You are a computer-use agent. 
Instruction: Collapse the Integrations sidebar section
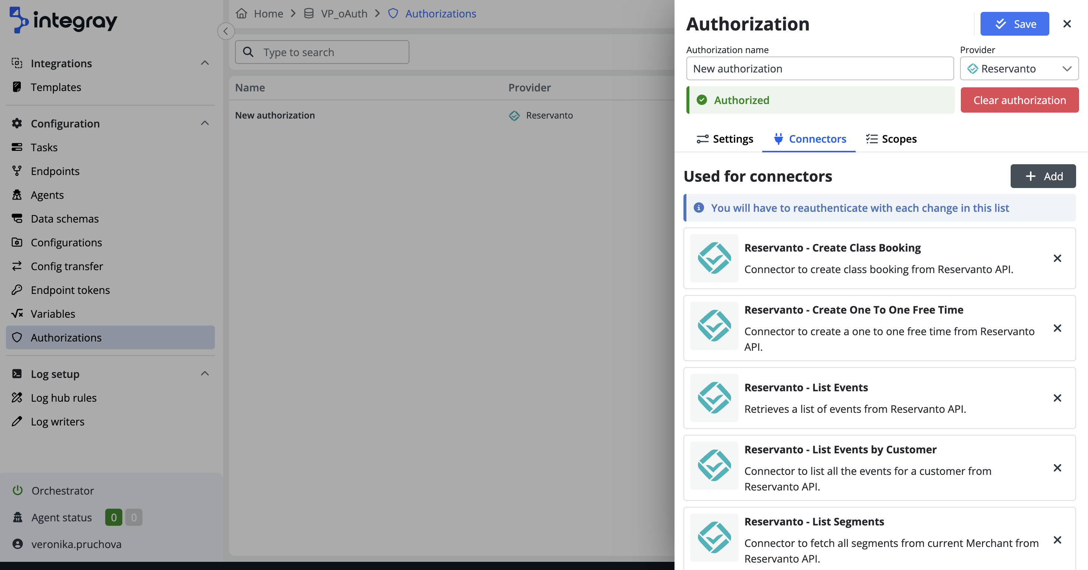[x=205, y=63]
